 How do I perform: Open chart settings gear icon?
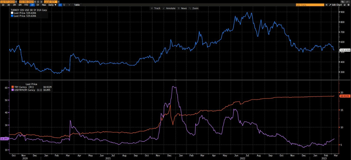348,5
